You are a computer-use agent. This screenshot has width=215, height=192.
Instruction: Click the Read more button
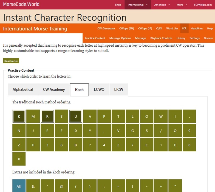[11, 61]
